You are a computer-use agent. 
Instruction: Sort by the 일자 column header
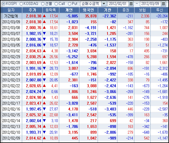(x=11, y=10)
